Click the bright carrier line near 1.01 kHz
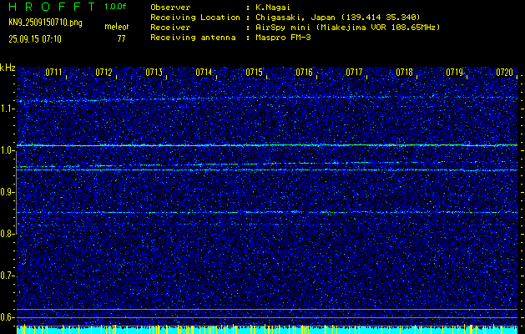This screenshot has height=334, width=525. 267,145
